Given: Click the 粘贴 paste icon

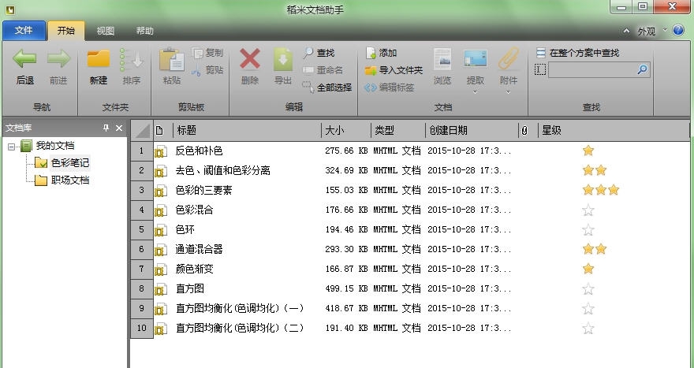Looking at the screenshot, I should click(x=172, y=59).
